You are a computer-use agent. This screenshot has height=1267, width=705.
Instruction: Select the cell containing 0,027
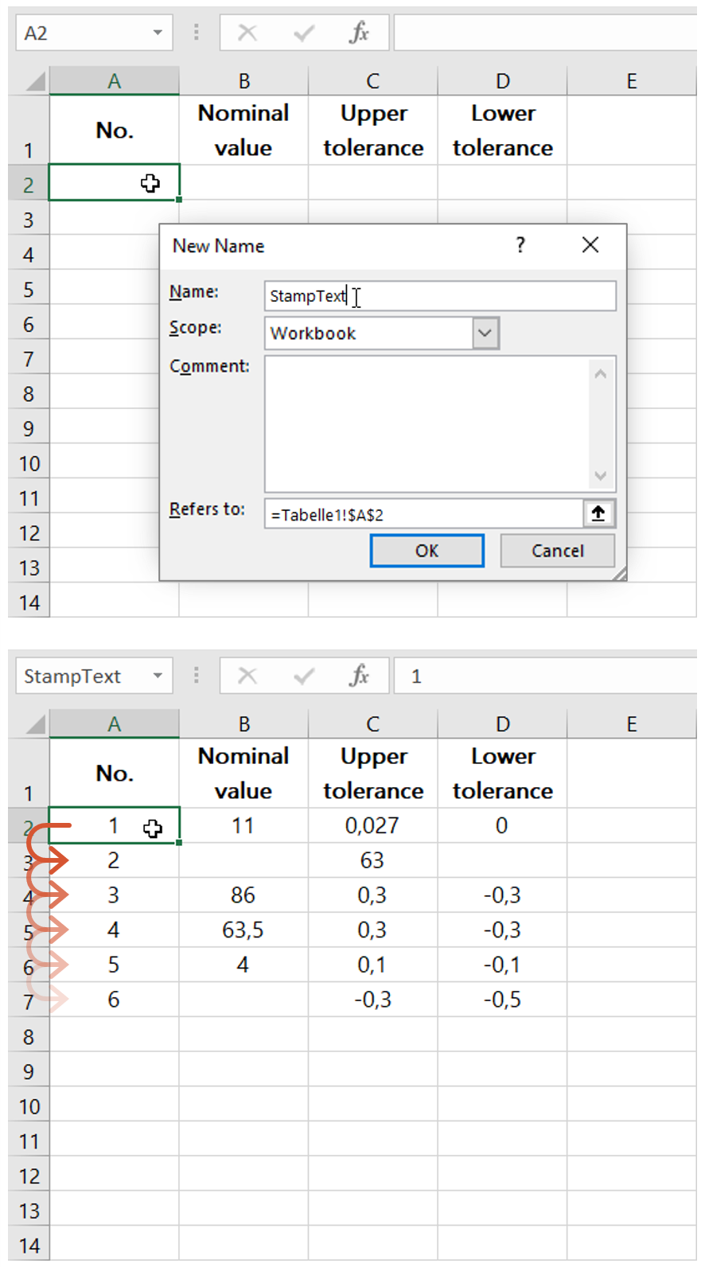coord(372,825)
